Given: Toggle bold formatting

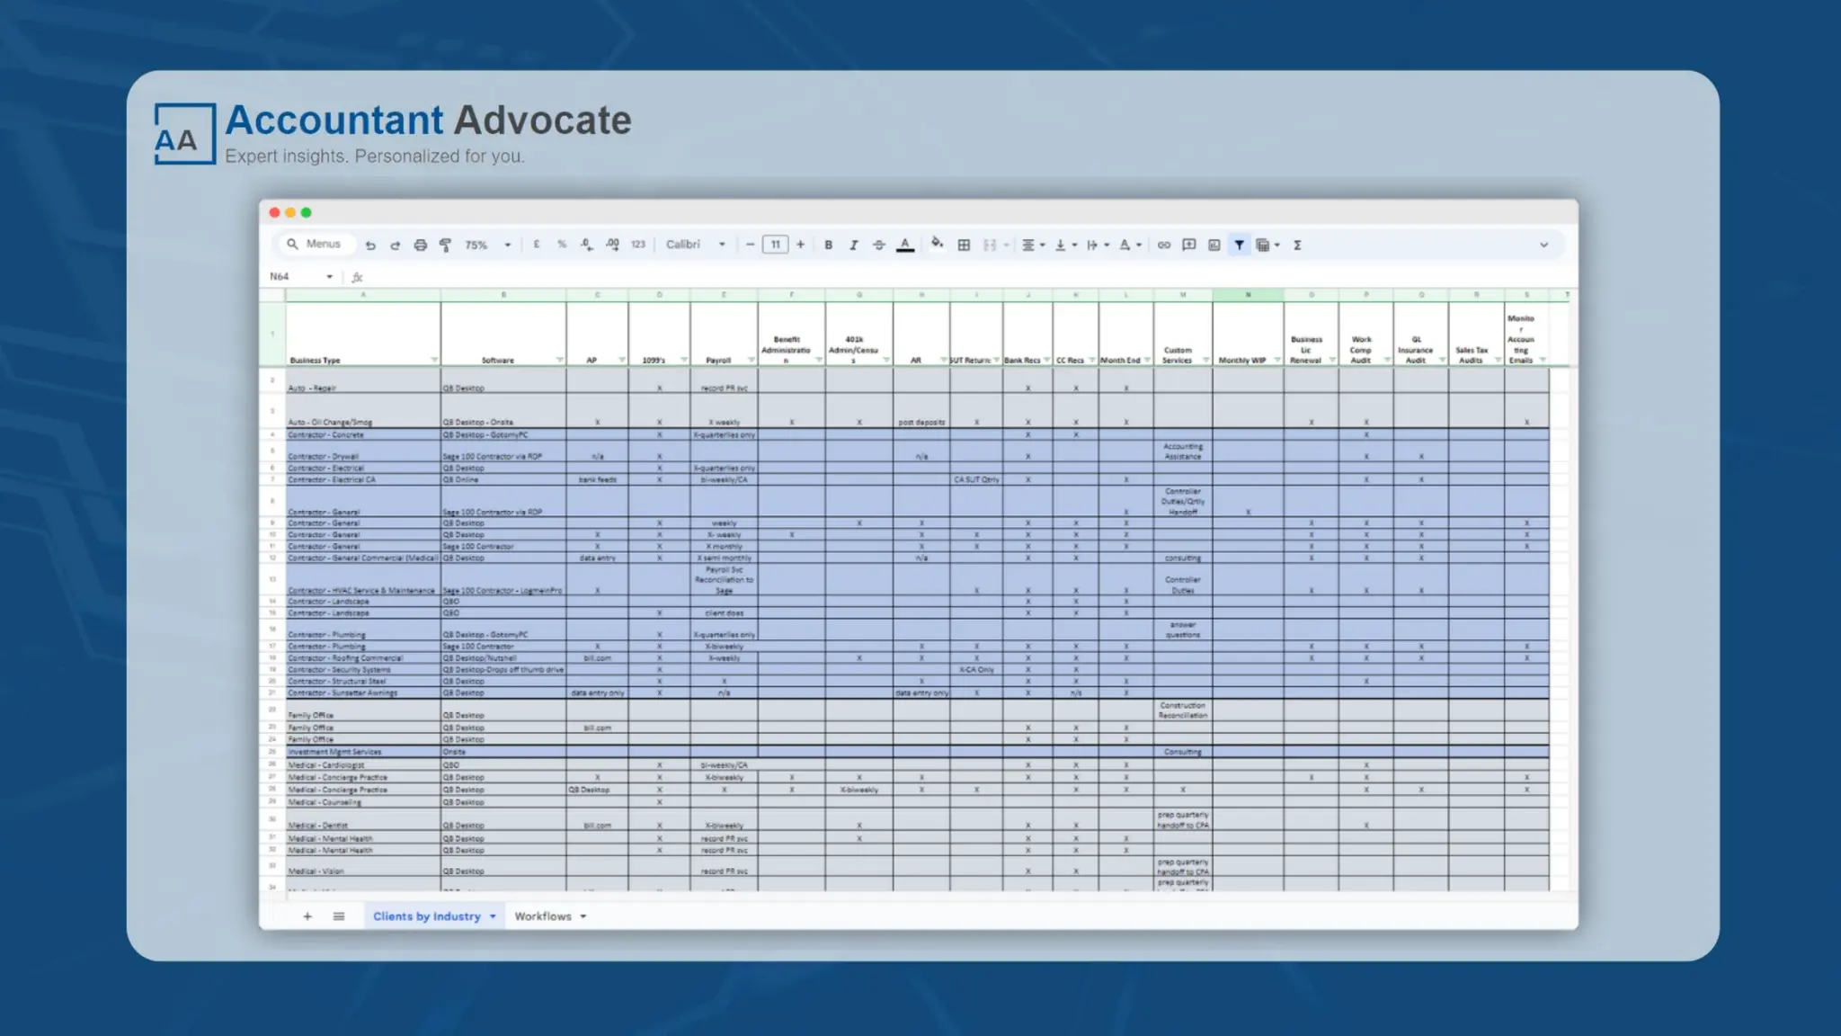Looking at the screenshot, I should tap(828, 245).
